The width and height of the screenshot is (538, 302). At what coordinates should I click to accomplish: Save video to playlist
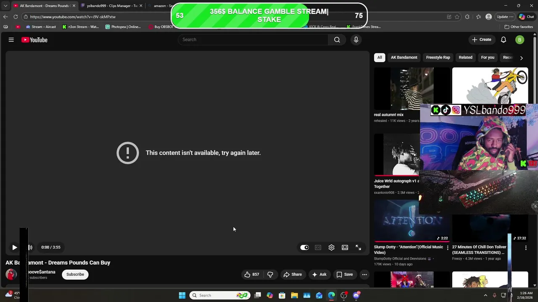pos(345,274)
